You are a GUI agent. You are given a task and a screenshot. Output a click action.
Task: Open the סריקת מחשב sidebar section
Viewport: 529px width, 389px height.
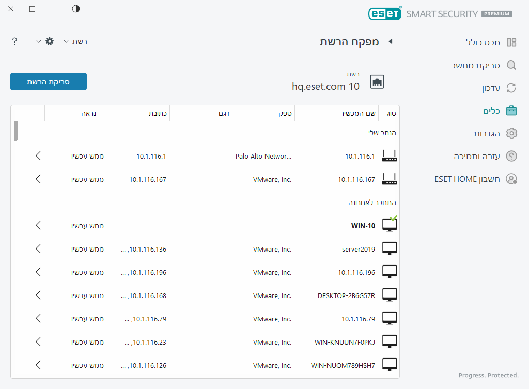pos(483,65)
